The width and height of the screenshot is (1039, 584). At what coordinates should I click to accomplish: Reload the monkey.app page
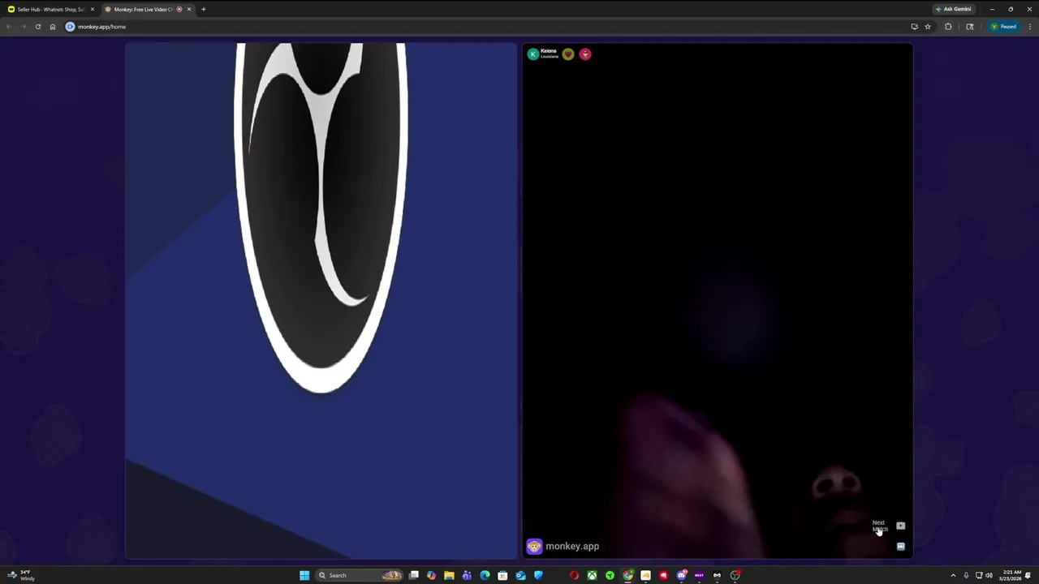[x=37, y=27]
